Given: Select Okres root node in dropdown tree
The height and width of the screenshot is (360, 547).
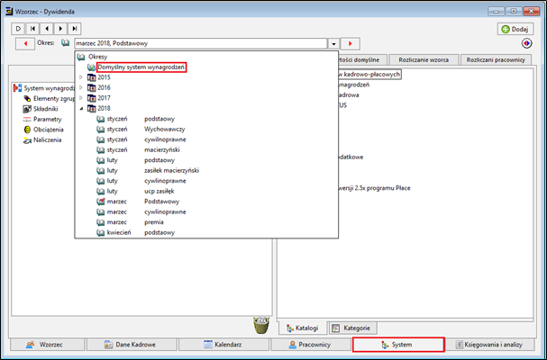Looking at the screenshot, I should 97,57.
